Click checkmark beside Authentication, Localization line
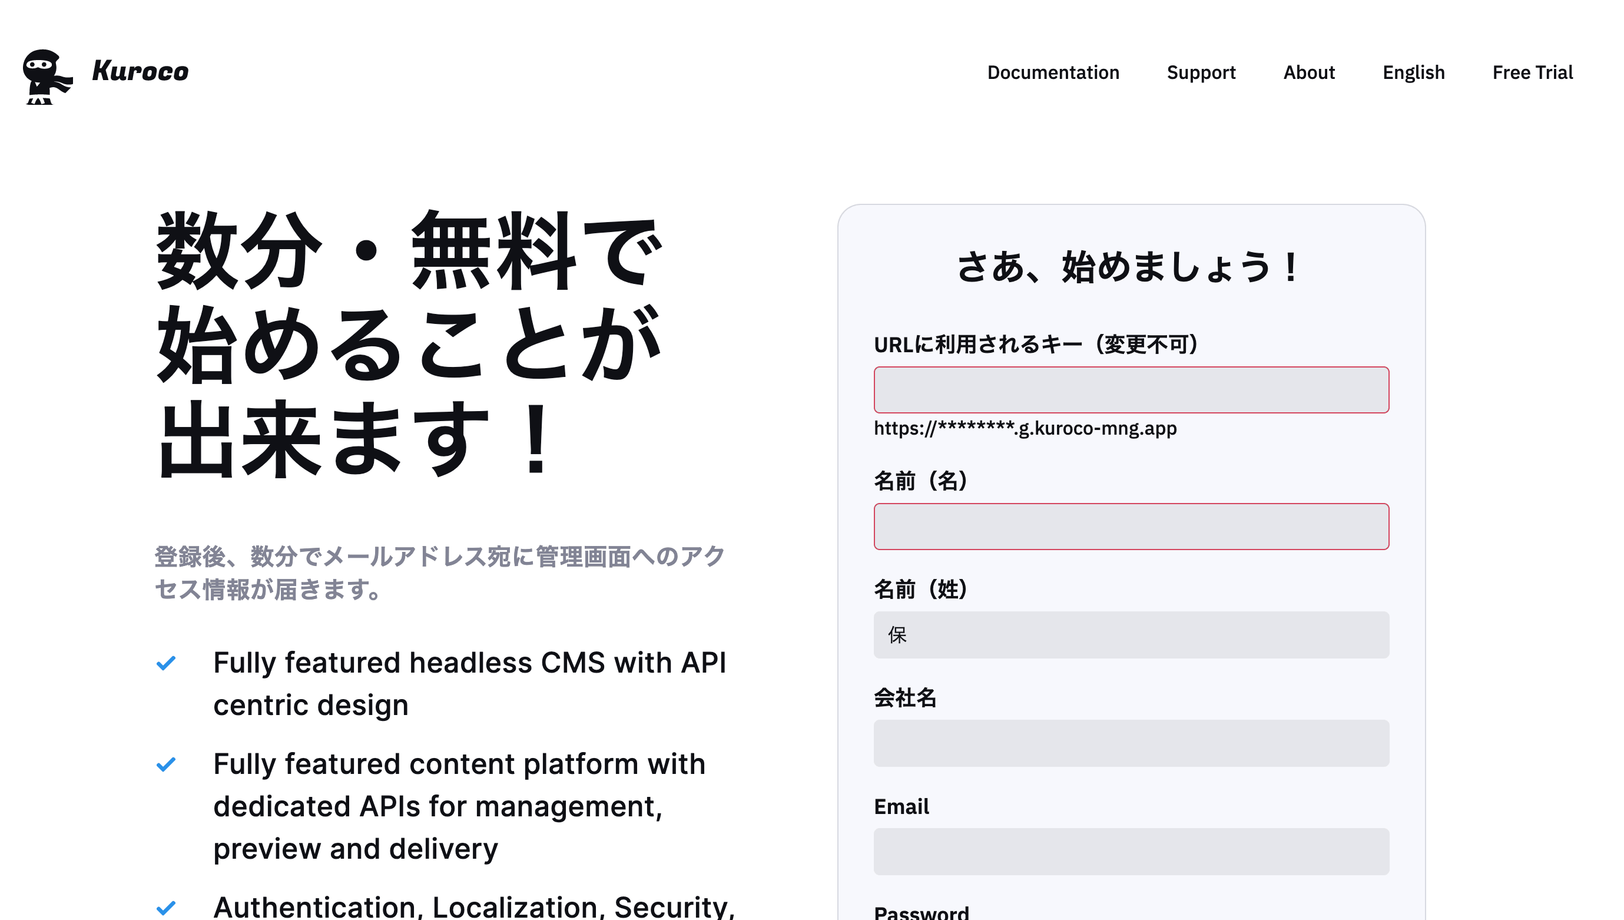Viewport: 1624px width, 920px height. (166, 908)
